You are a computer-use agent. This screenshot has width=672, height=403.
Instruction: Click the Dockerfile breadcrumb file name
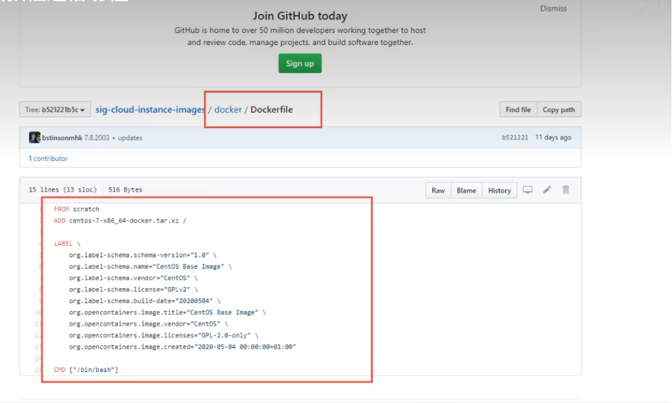pos(271,110)
